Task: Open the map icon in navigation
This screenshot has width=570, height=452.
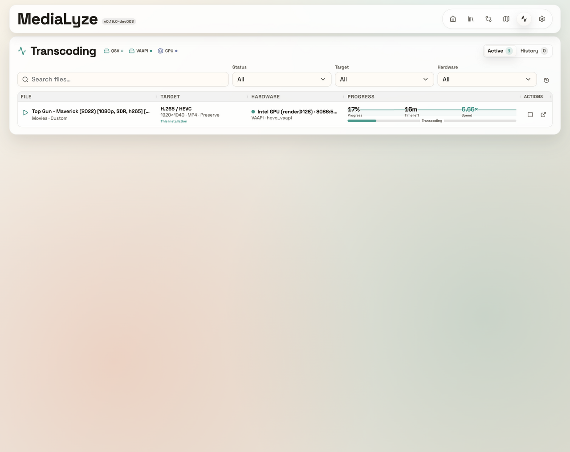Action: [x=506, y=19]
